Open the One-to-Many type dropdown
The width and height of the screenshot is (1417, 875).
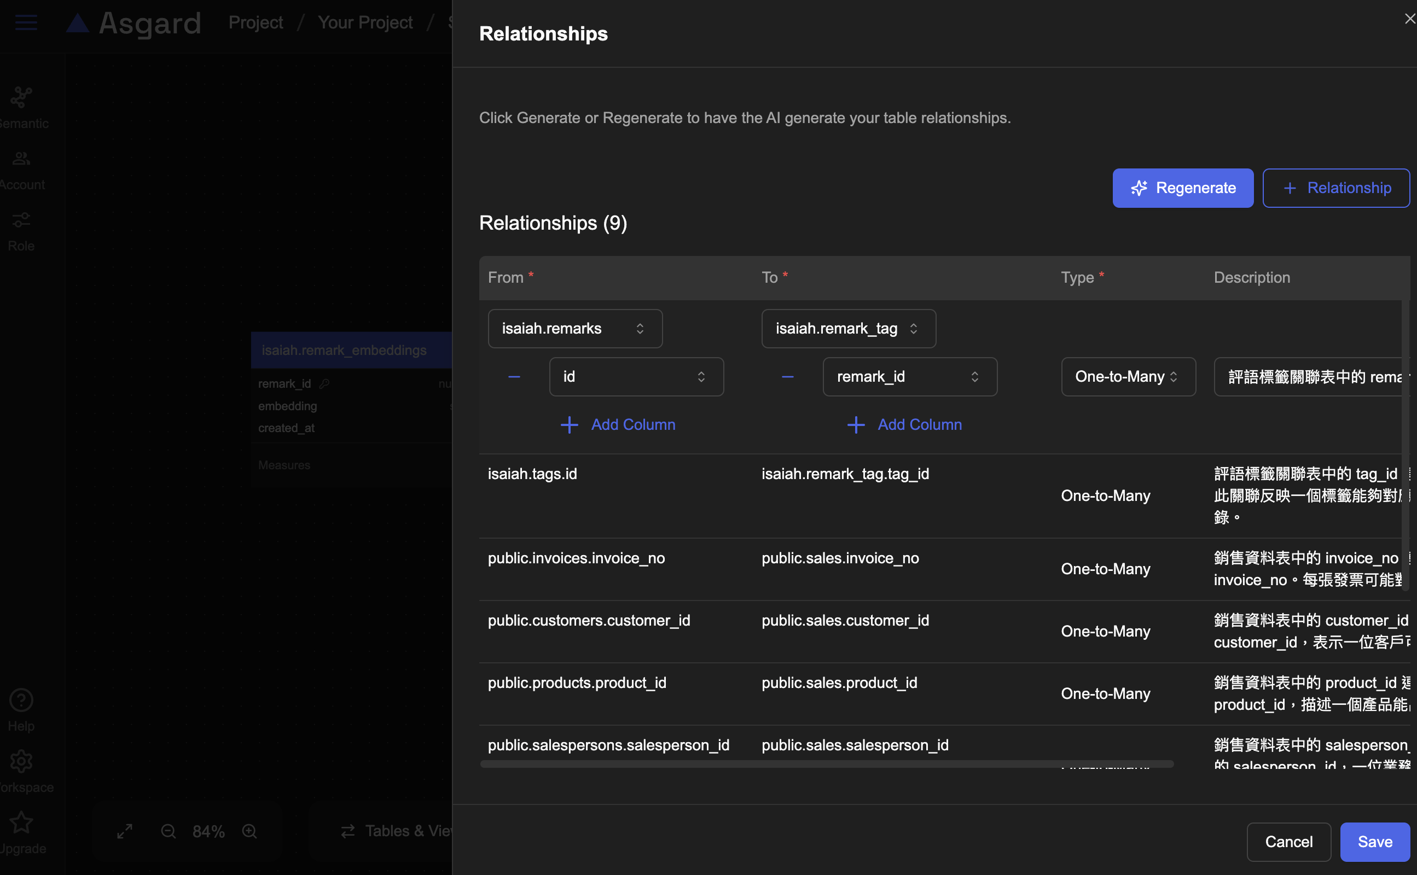[x=1128, y=377]
